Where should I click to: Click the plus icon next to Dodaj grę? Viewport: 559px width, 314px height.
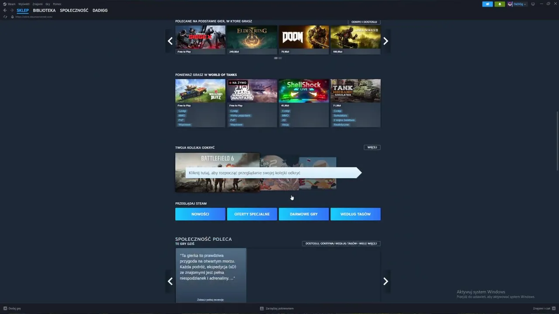point(5,308)
